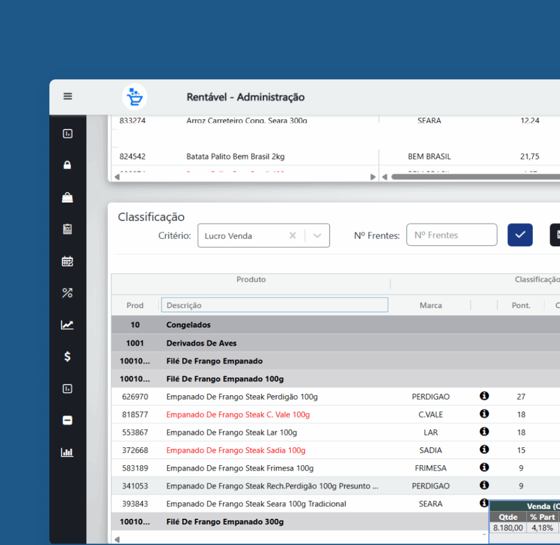Open the percent icon in sidebar
560x545 pixels.
point(67,293)
